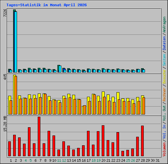Image resolution: width=168 pixels, height=164 pixels.
Task: Click green weekend day label 18
Action: tap(94, 160)
